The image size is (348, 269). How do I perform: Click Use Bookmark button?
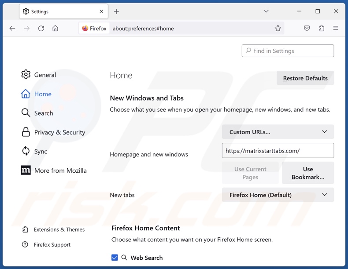click(308, 173)
